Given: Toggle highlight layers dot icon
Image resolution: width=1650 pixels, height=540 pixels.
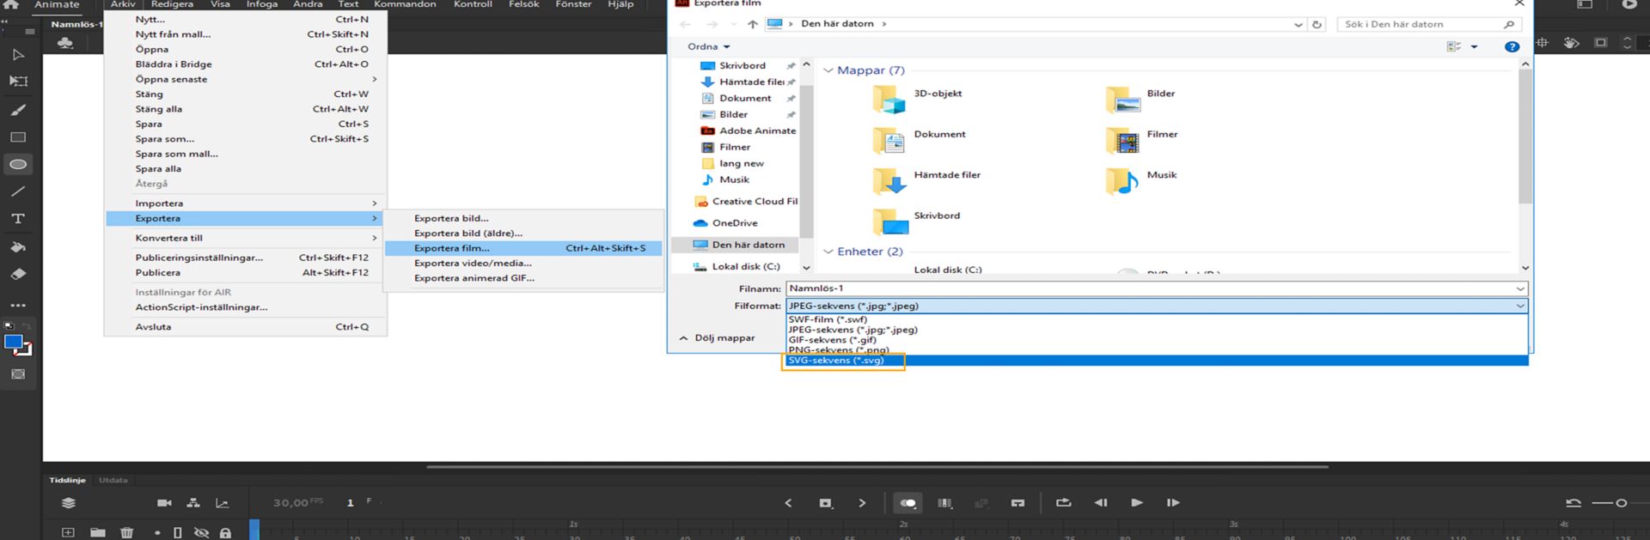Looking at the screenshot, I should click(157, 533).
